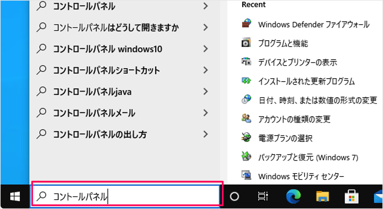Viewport: 383px width, 209px height.
Task: Click the Windows モビリティ センター icon
Action: point(246,176)
